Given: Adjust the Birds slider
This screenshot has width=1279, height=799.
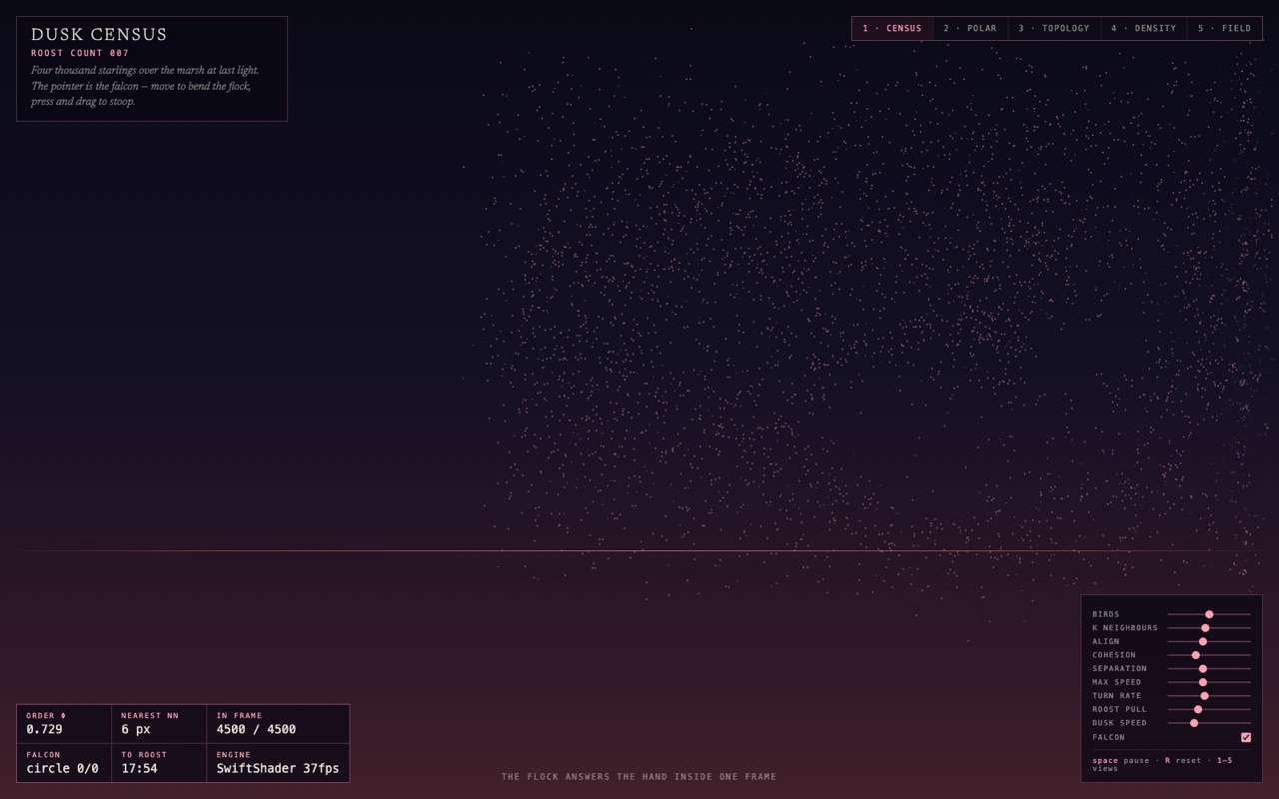Looking at the screenshot, I should 1209,614.
